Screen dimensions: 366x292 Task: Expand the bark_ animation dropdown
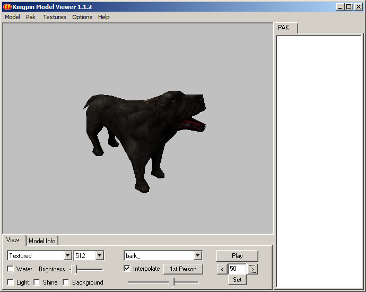[198, 255]
